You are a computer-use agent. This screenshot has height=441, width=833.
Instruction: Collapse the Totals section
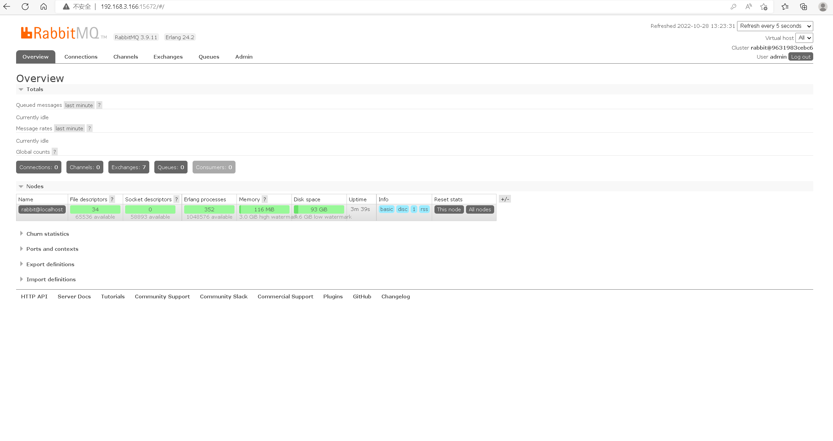tap(35, 89)
